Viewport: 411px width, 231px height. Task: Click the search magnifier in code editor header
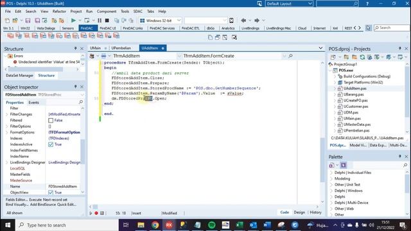(x=290, y=56)
